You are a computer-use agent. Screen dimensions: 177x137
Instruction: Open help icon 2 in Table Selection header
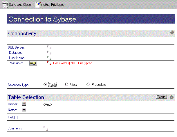click(x=171, y=97)
